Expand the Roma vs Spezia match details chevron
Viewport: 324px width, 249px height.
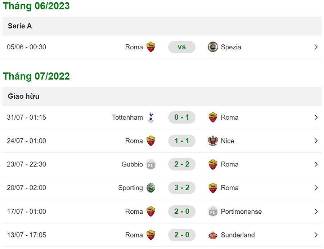click(316, 47)
